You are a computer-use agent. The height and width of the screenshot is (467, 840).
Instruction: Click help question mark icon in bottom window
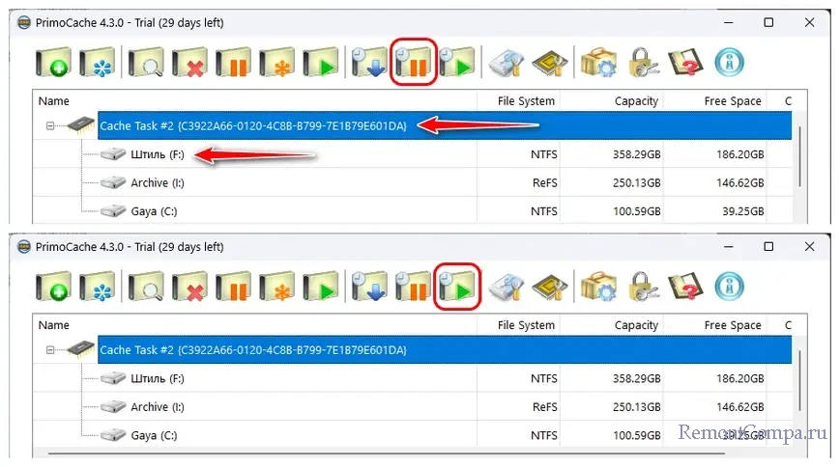click(x=685, y=288)
